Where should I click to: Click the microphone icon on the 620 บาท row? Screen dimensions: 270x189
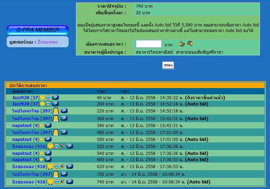point(62,167)
